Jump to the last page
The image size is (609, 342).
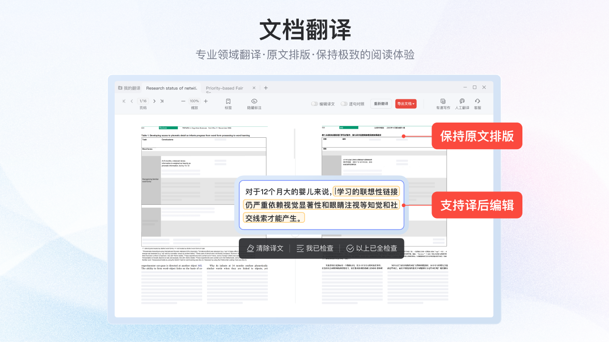pos(162,101)
